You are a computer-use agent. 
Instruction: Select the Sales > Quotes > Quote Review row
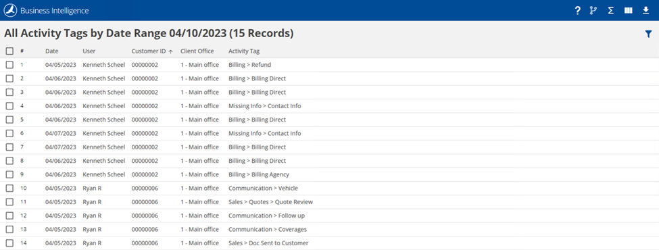[x=330, y=201]
